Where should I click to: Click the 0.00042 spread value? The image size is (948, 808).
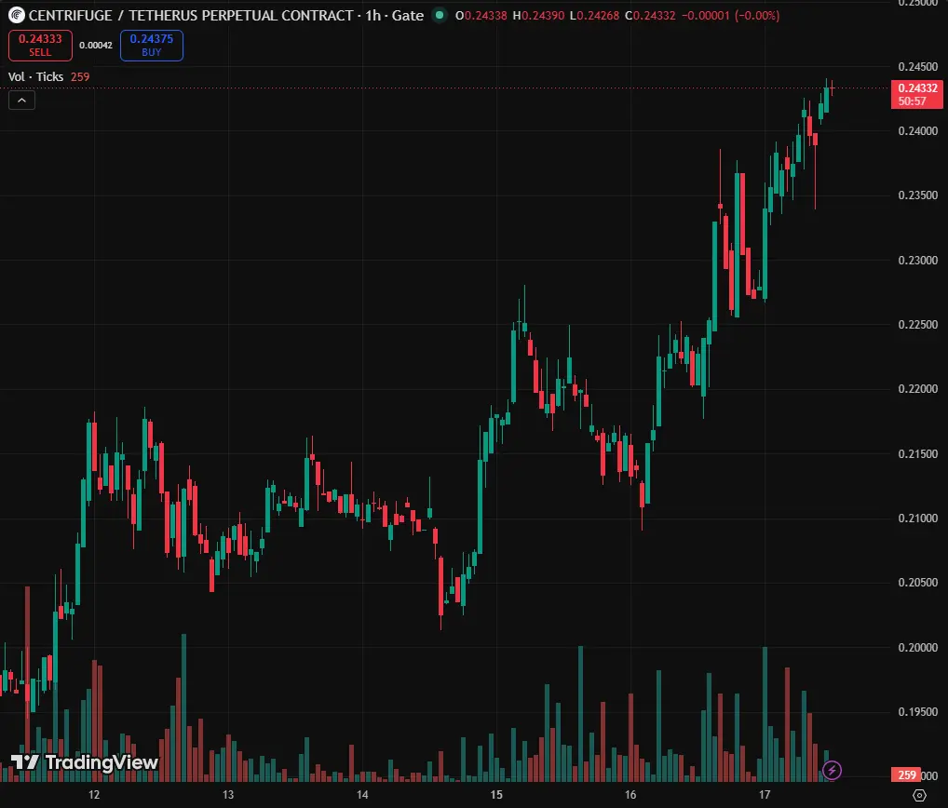point(96,46)
